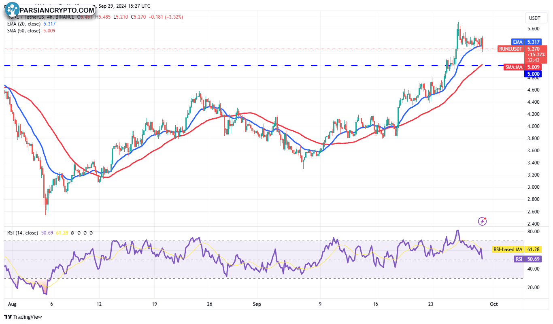Viewport: 553px width, 324px height.
Task: Open the USDT currency dropdown
Action: pyautogui.click(x=535, y=18)
